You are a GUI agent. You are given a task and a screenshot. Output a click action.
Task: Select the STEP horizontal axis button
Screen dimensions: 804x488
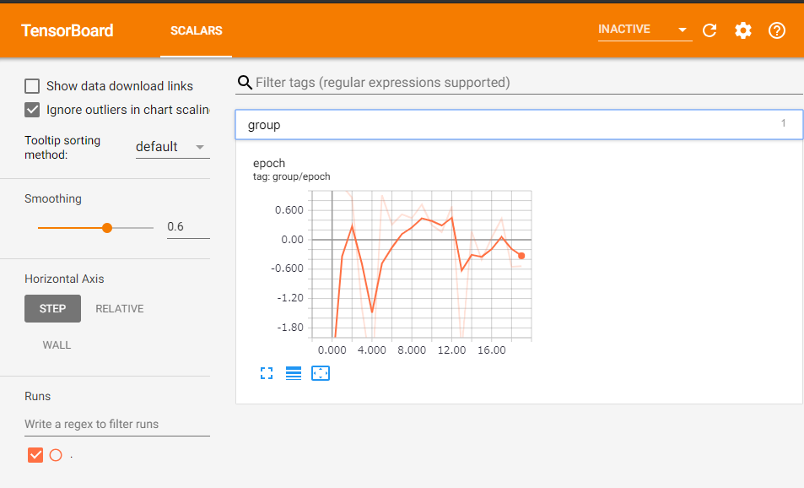coord(52,308)
